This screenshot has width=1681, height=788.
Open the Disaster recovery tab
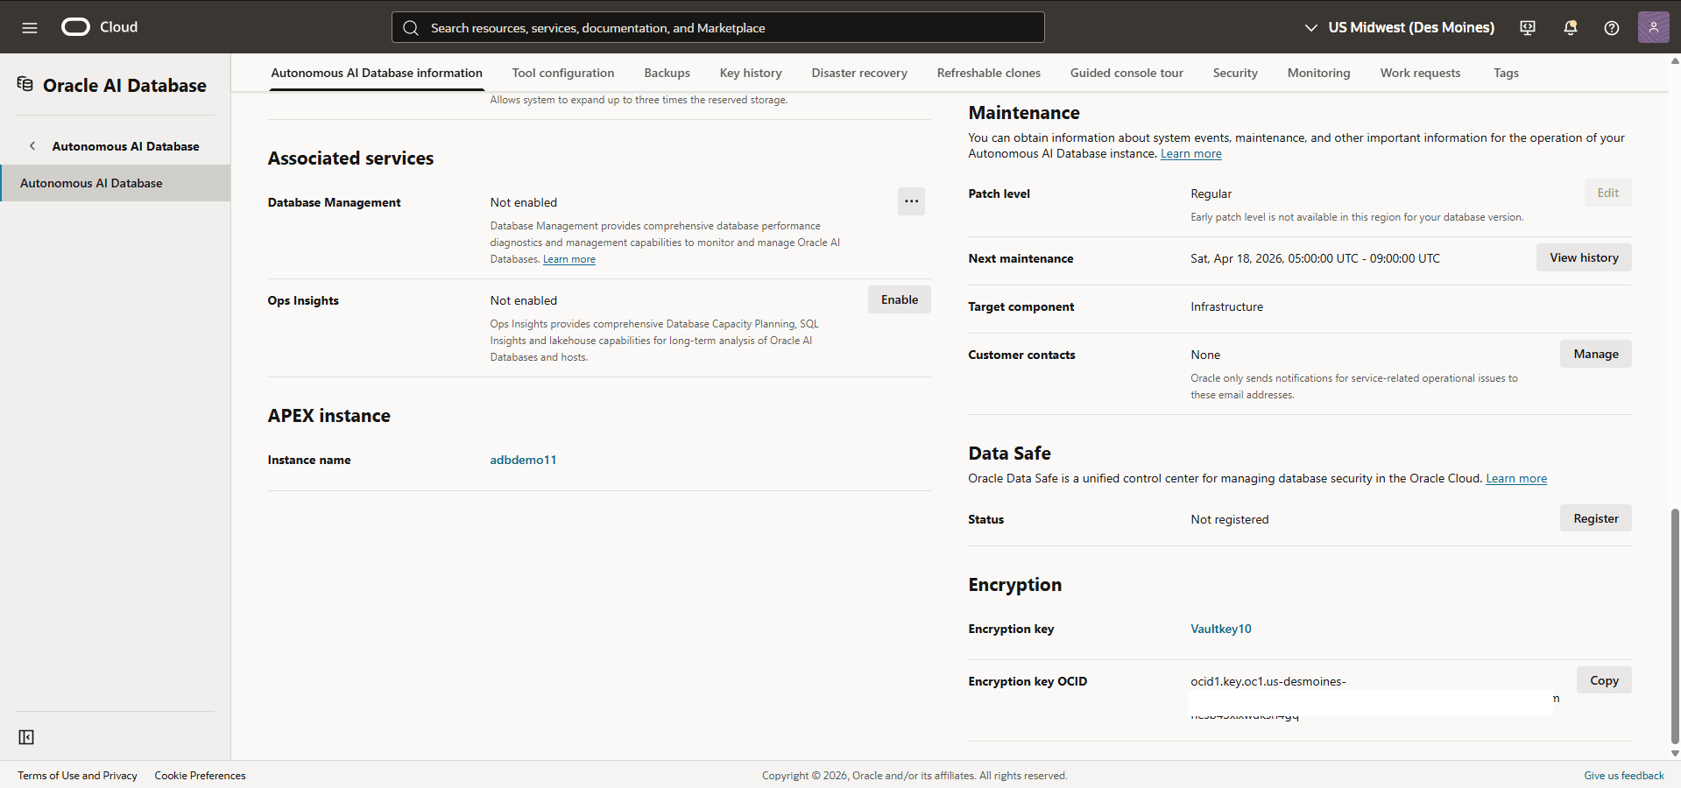click(x=859, y=73)
